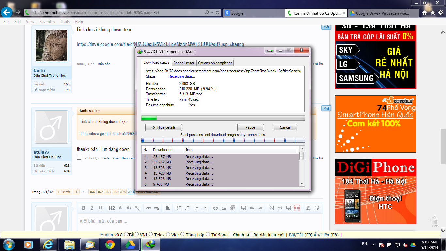Collapse details with the Hide details button
This screenshot has width=446, height=251.
point(163,127)
